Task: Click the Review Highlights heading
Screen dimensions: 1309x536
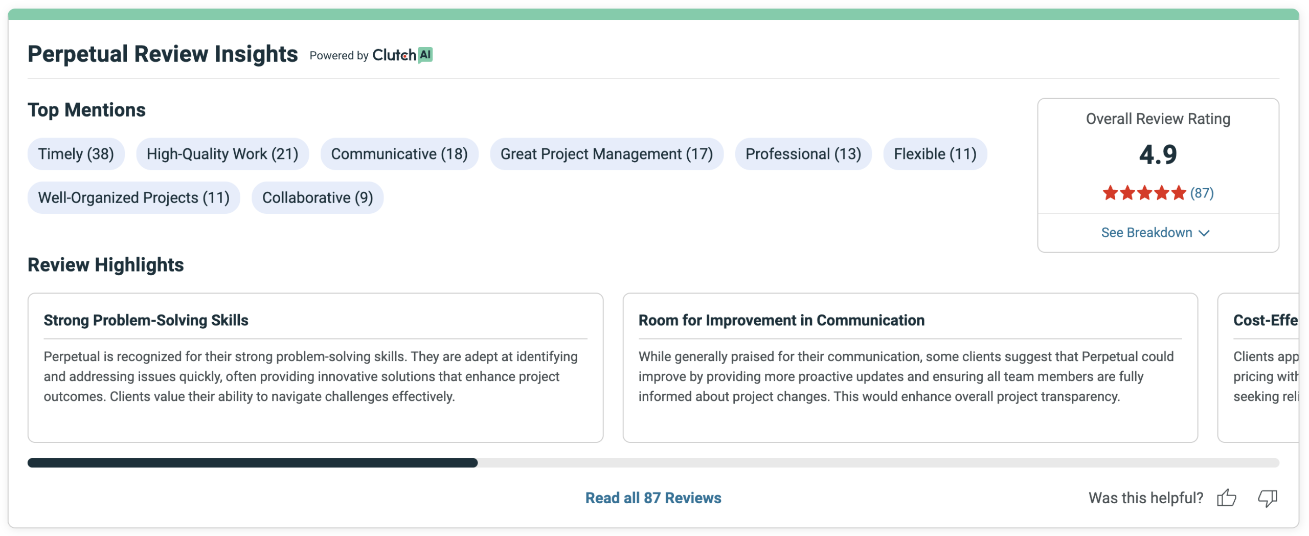Action: (106, 265)
